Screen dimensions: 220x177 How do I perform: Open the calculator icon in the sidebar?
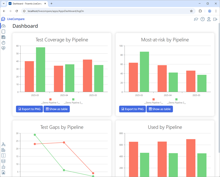coord(3,37)
